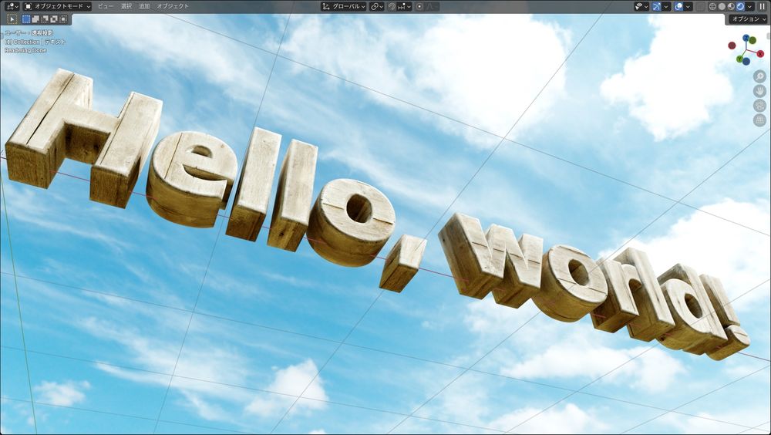The image size is (771, 435).
Task: Choose the extend selection mode
Action: (35, 19)
